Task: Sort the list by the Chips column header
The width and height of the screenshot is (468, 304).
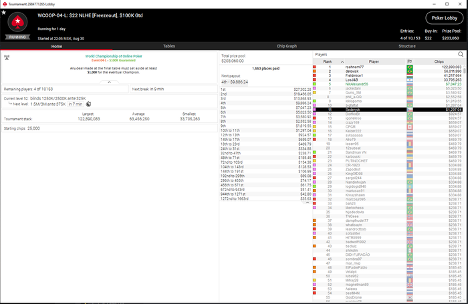Action: [x=439, y=61]
